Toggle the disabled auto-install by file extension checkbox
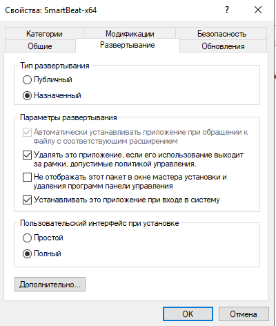 click(x=27, y=133)
